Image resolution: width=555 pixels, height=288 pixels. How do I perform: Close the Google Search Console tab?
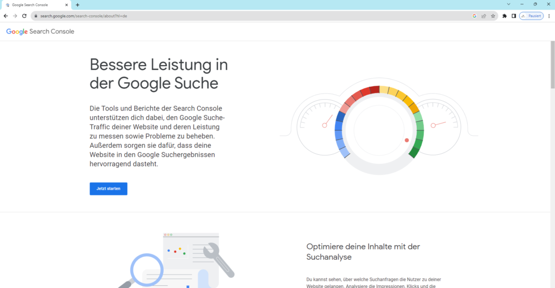(67, 5)
